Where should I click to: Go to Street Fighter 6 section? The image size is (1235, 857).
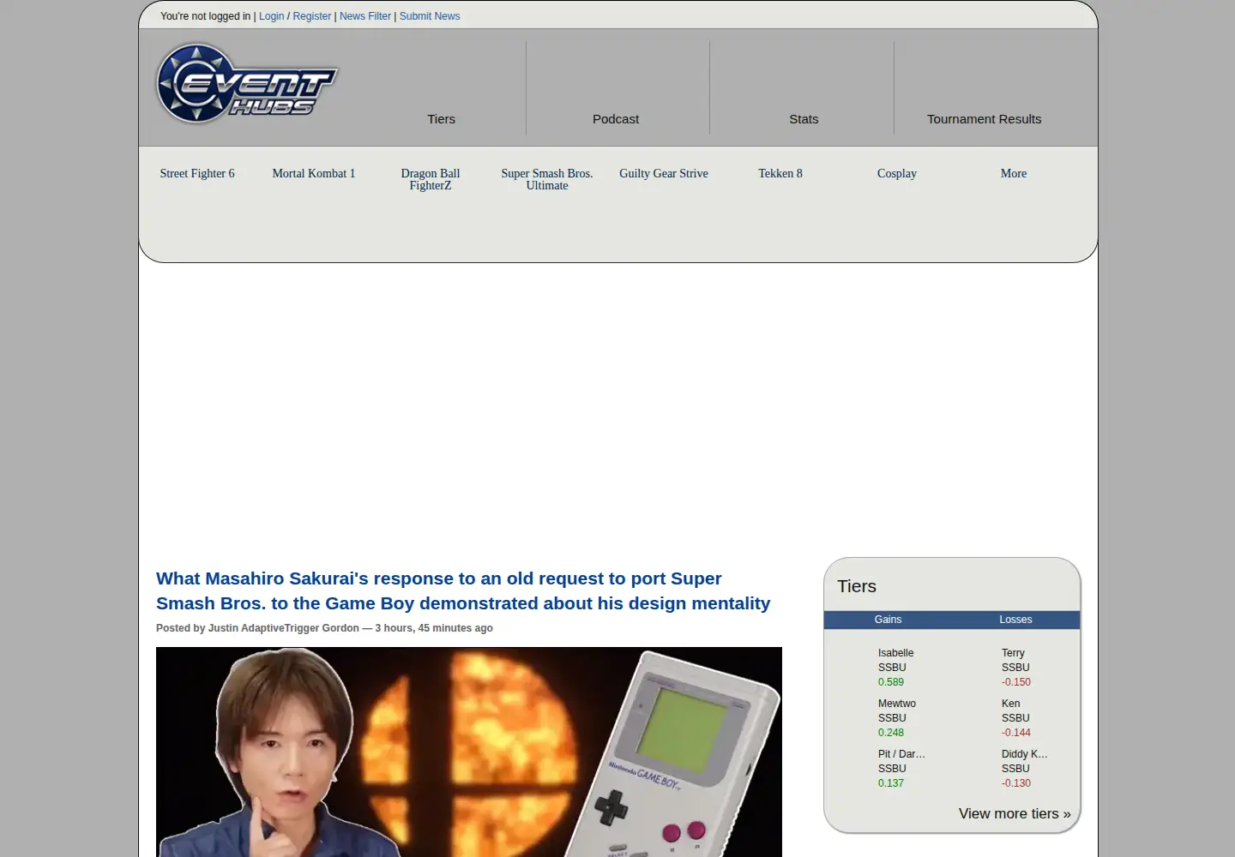coord(197,173)
